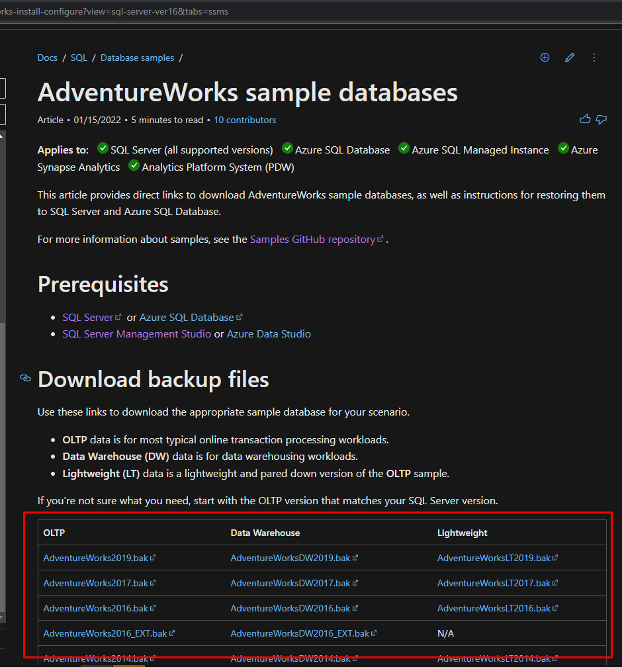Open the Edit pencil icon for this article
The width and height of the screenshot is (622, 667).
[570, 58]
